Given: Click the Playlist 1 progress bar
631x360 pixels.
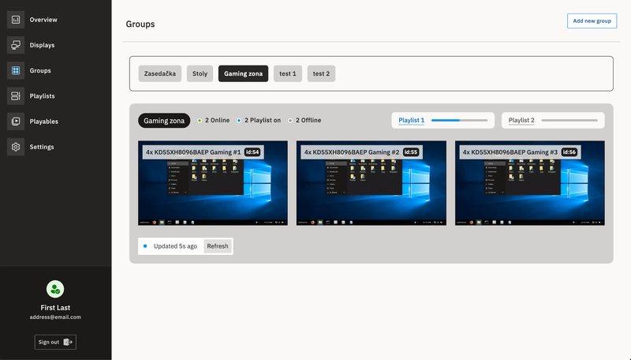Looking at the screenshot, I should coord(459,121).
